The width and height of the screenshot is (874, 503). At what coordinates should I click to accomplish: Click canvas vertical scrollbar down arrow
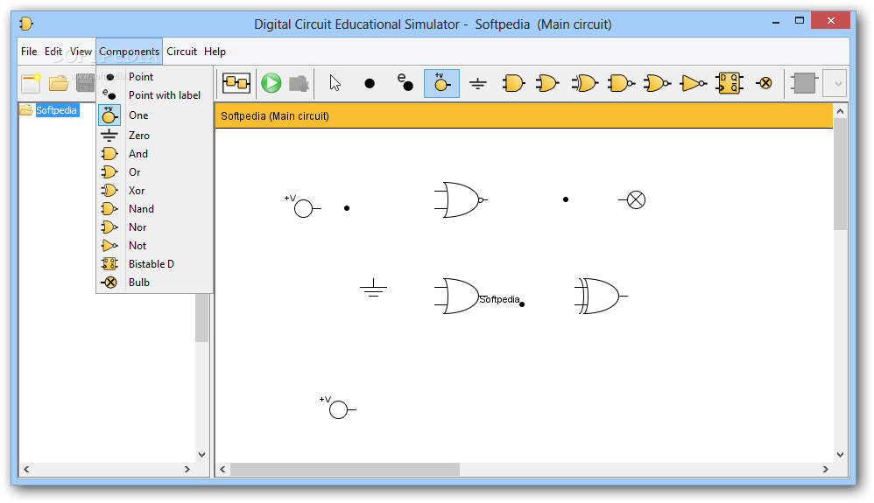[840, 455]
